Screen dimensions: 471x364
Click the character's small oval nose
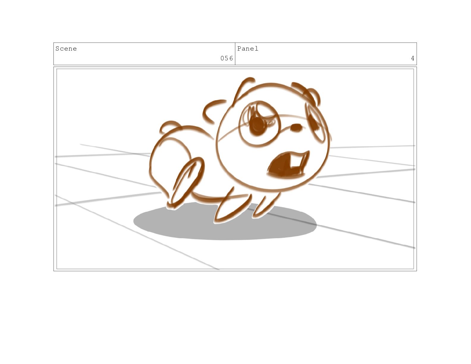click(x=296, y=127)
